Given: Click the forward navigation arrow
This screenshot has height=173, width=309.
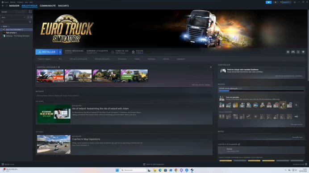Looking at the screenshot, I should [7, 6].
